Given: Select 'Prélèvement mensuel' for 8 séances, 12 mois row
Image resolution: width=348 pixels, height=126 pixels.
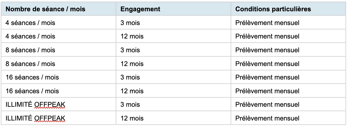Looking at the screenshot, I should 267,64.
